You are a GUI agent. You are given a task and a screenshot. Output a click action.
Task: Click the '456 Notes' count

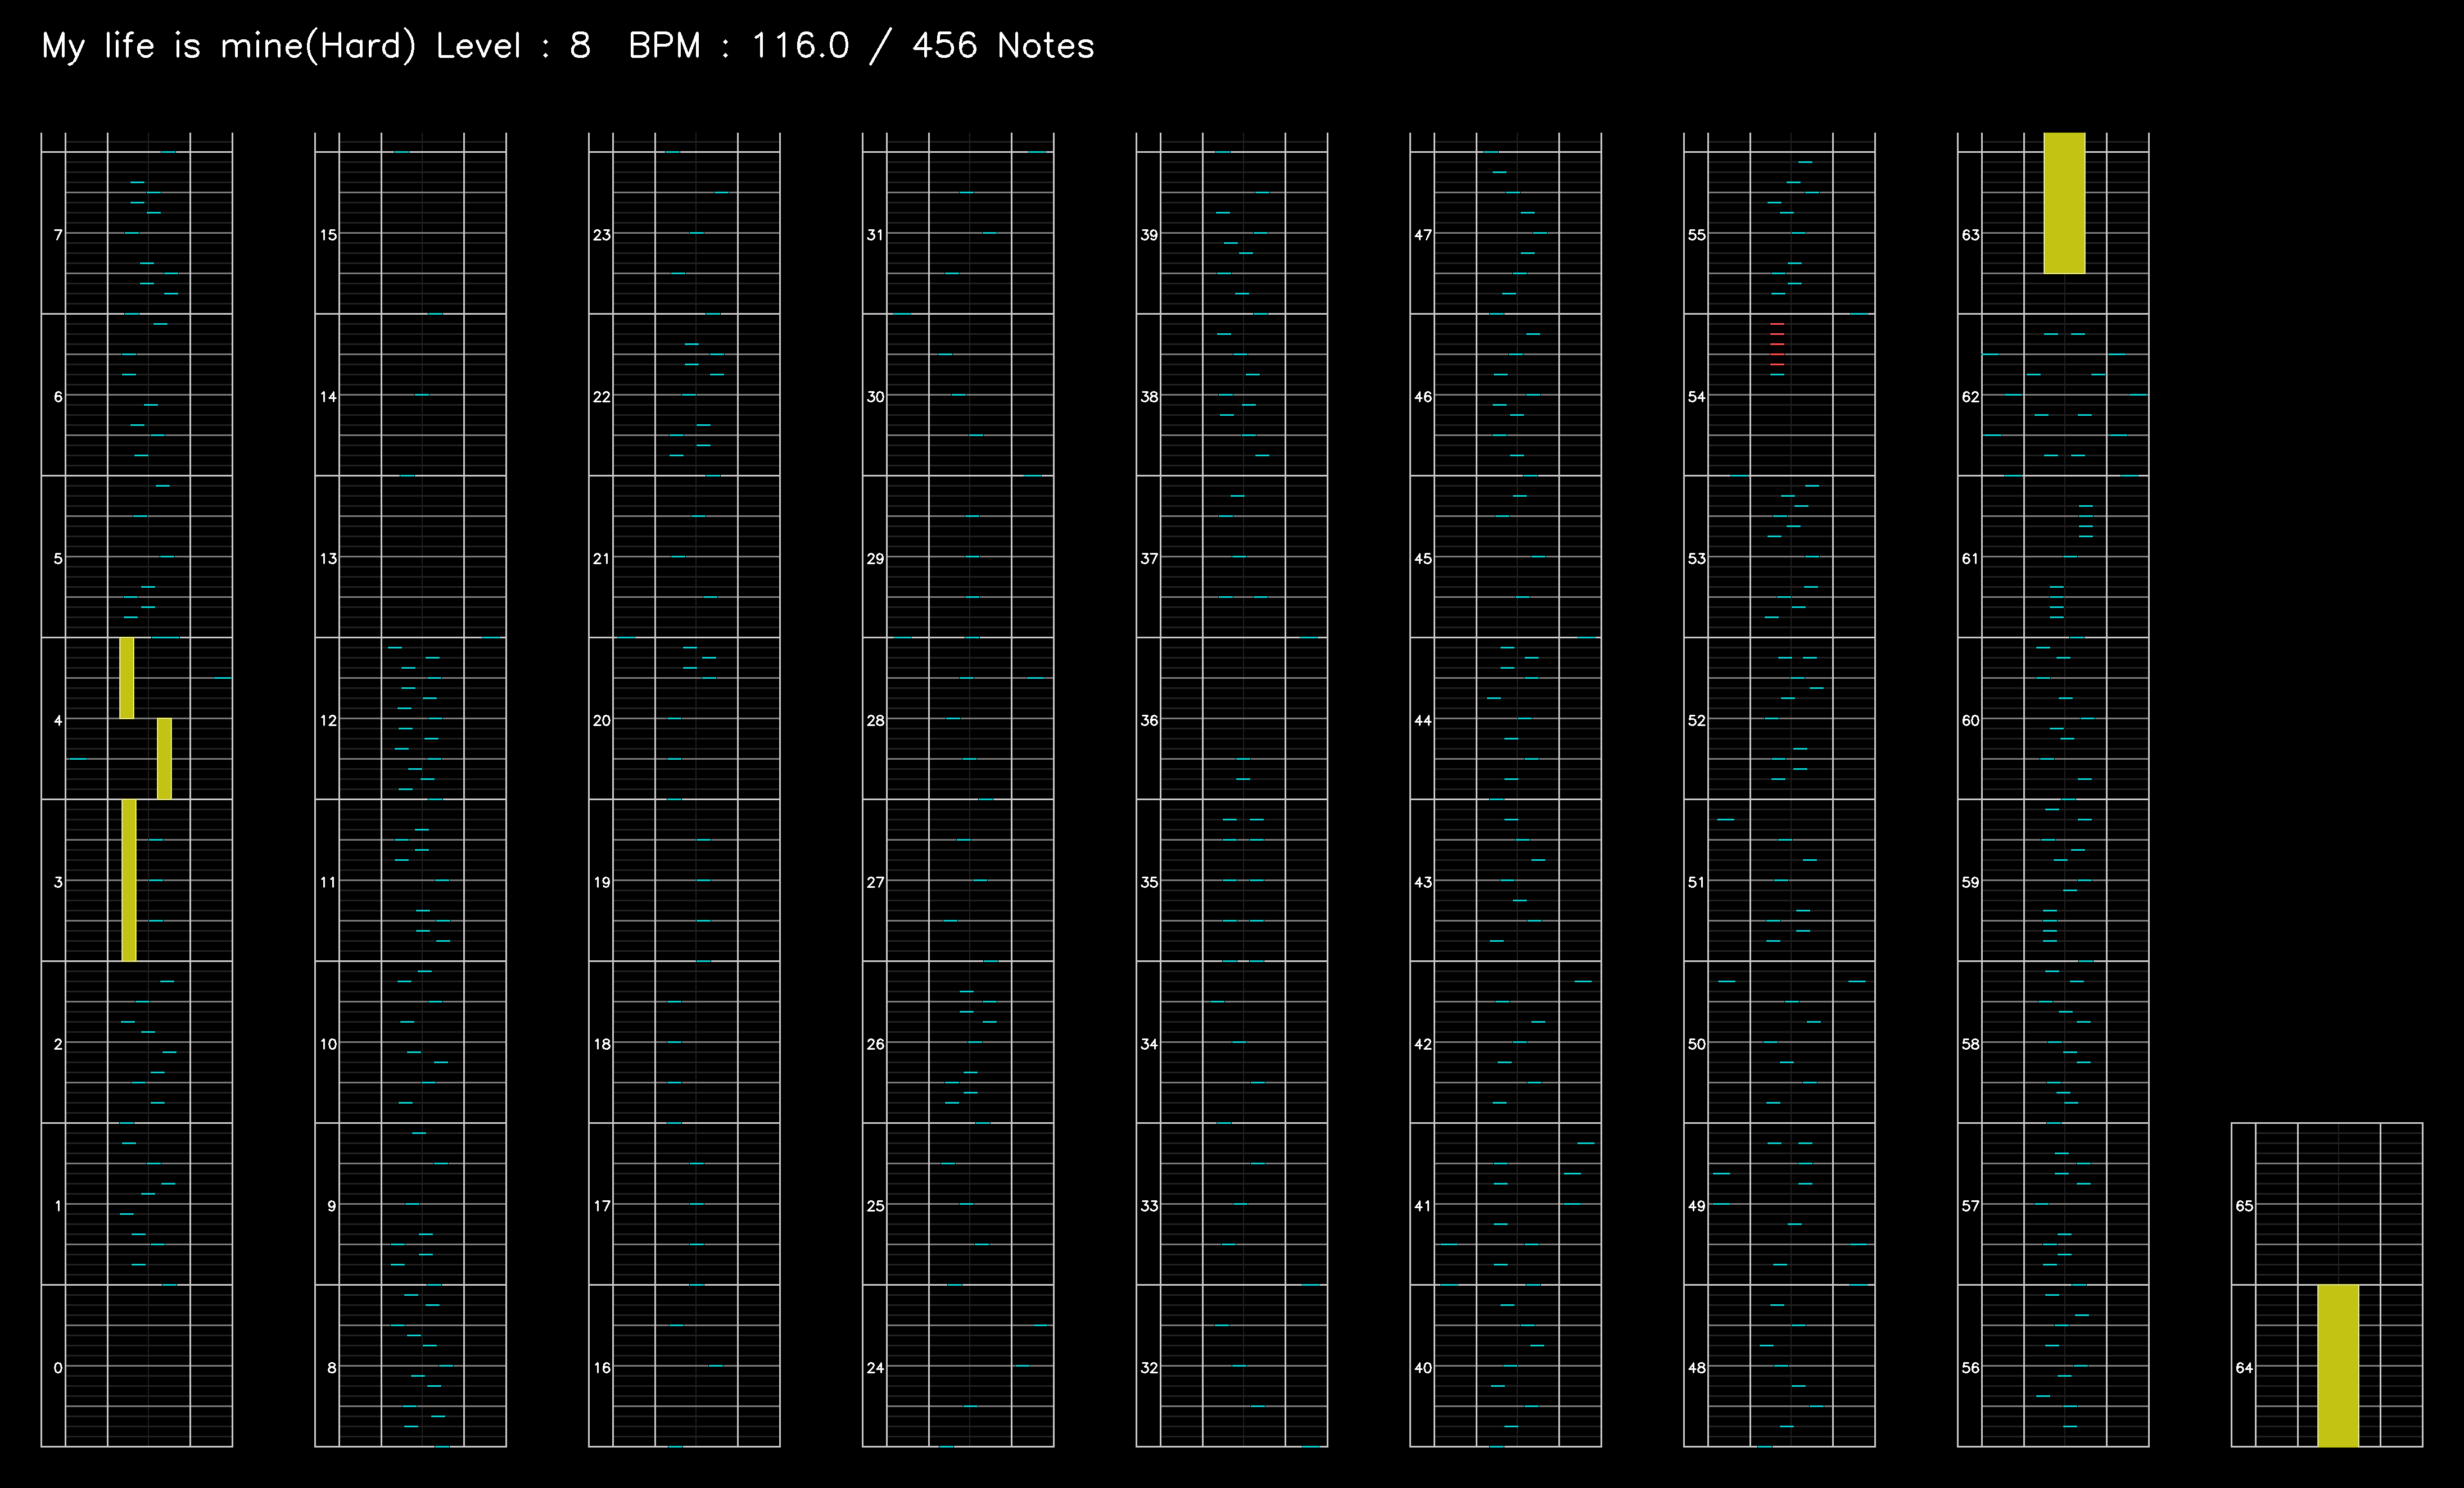pyautogui.click(x=1003, y=46)
